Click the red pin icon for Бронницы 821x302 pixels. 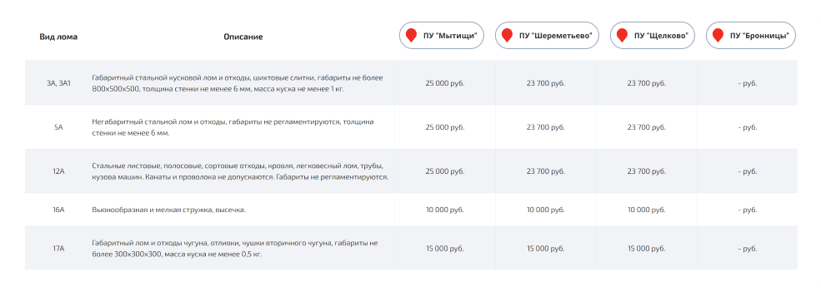point(718,36)
